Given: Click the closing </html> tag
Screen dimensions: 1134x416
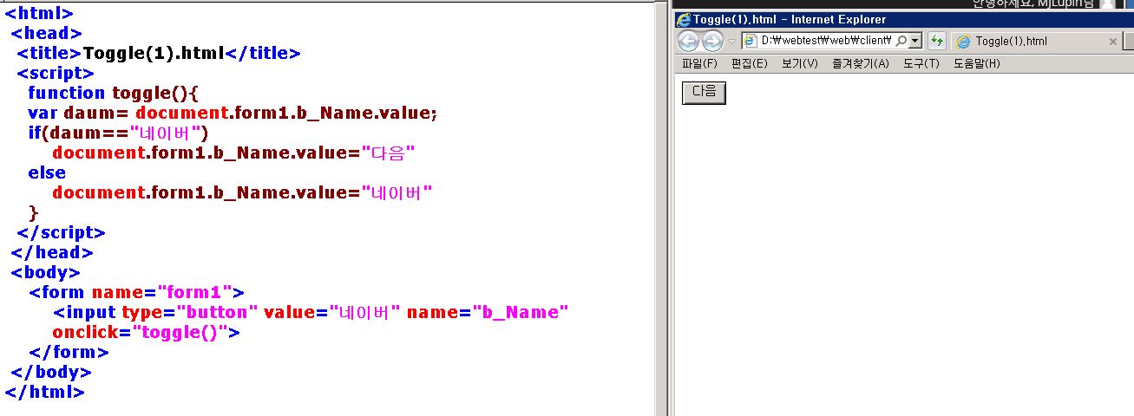Looking at the screenshot, I should [45, 392].
